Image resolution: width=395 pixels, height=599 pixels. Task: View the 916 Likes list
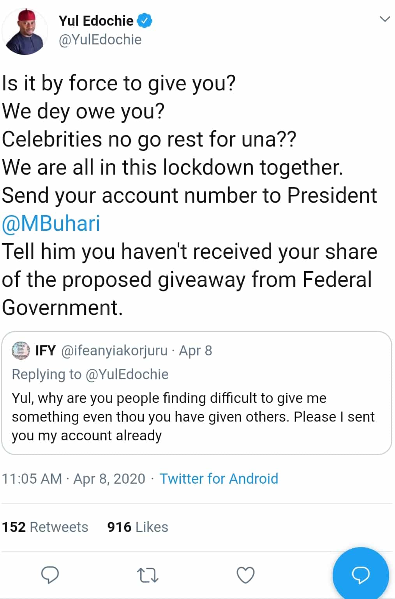tap(138, 527)
